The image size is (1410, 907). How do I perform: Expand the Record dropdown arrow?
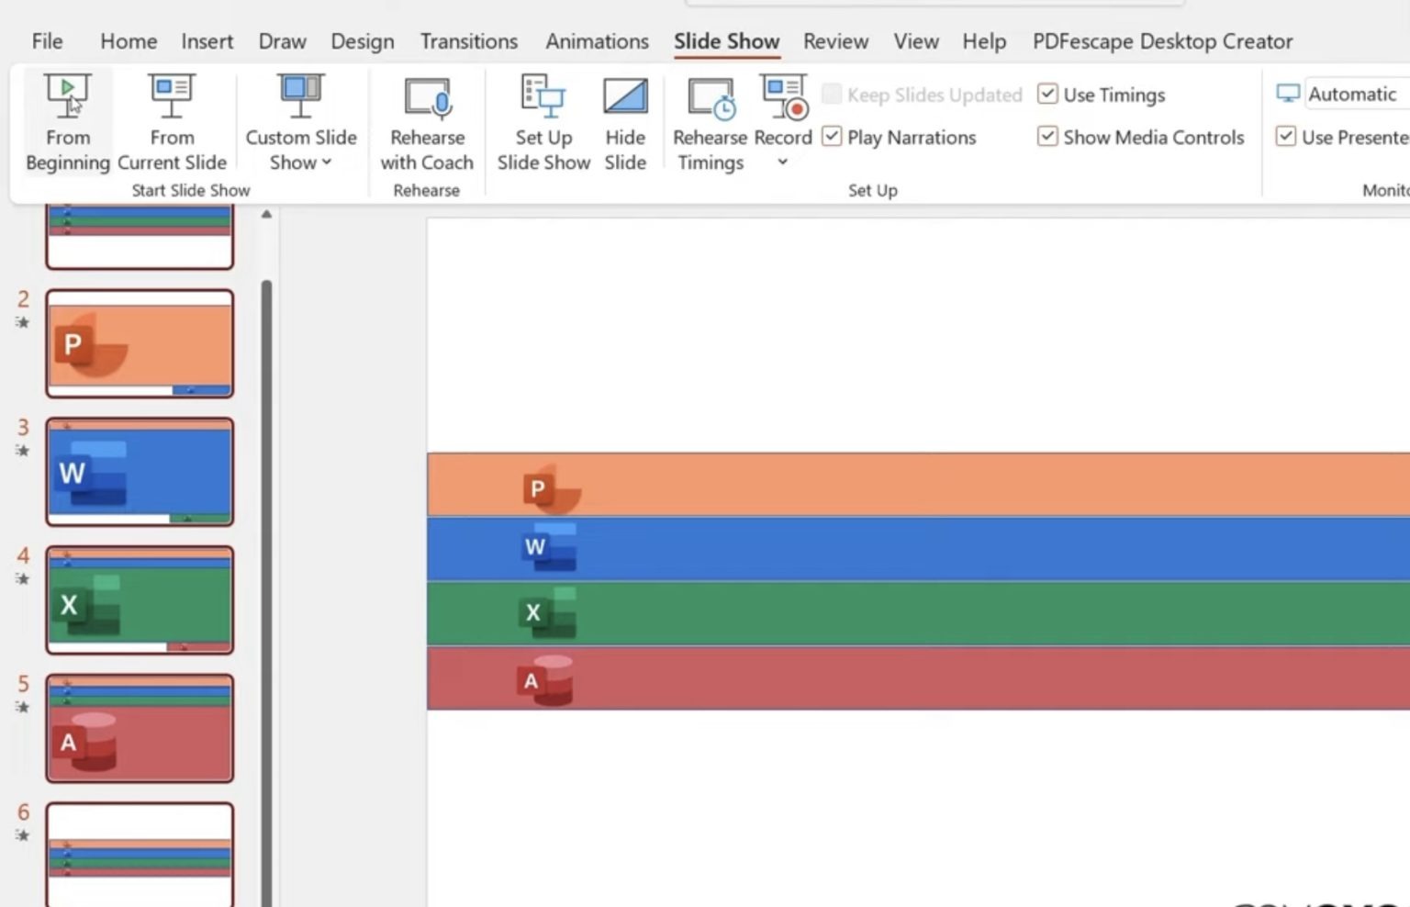782,162
